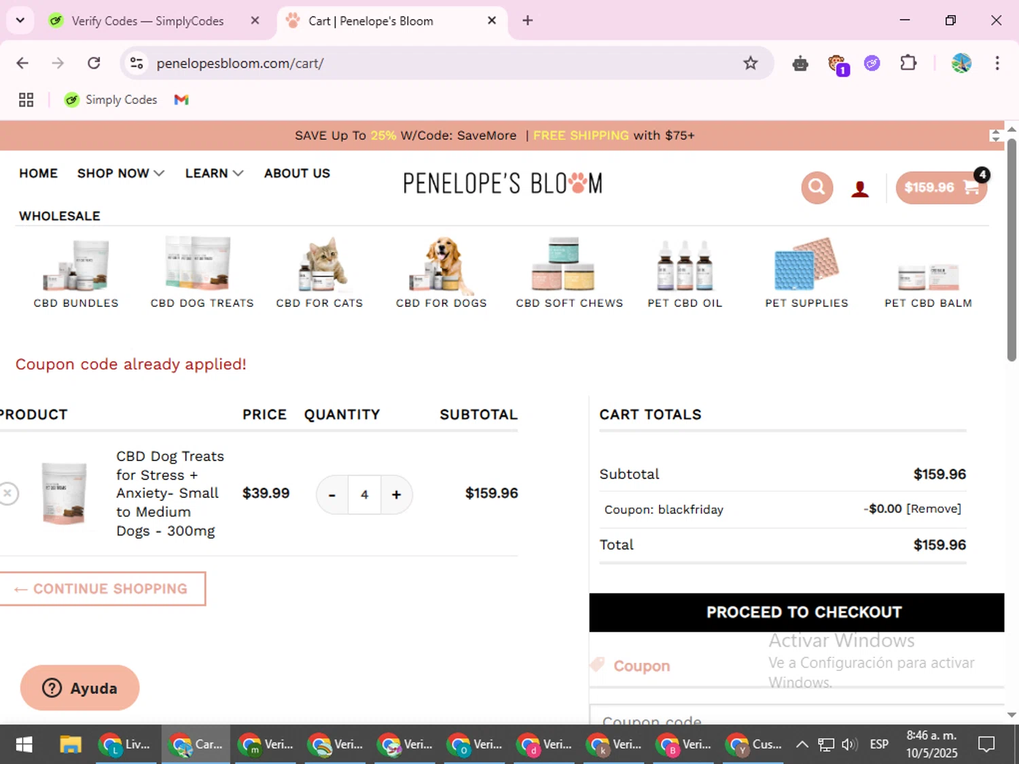Click the address bar URL
Screen dimensions: 1019x764
240,63
